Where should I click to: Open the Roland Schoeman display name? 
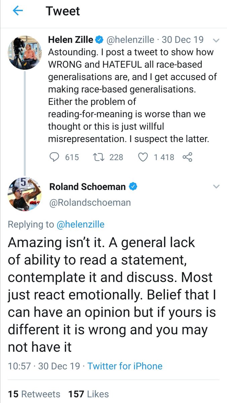coord(88,186)
